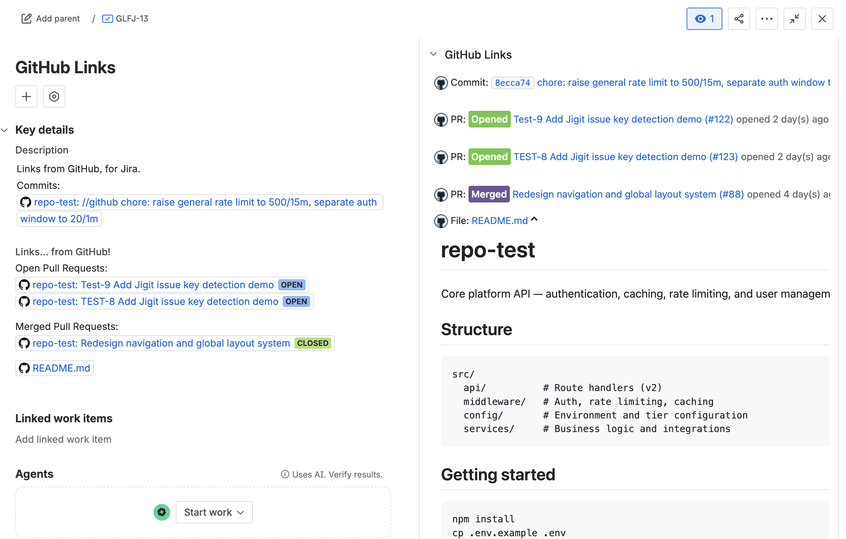Open the Start work dropdown
The height and width of the screenshot is (539, 846).
214,512
